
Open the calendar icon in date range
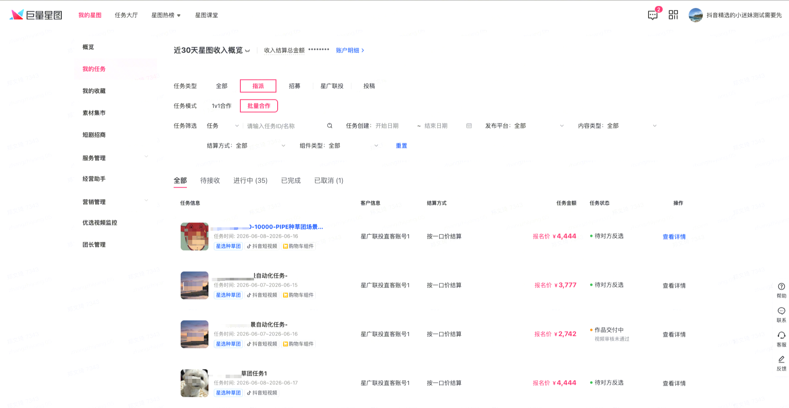tap(469, 126)
